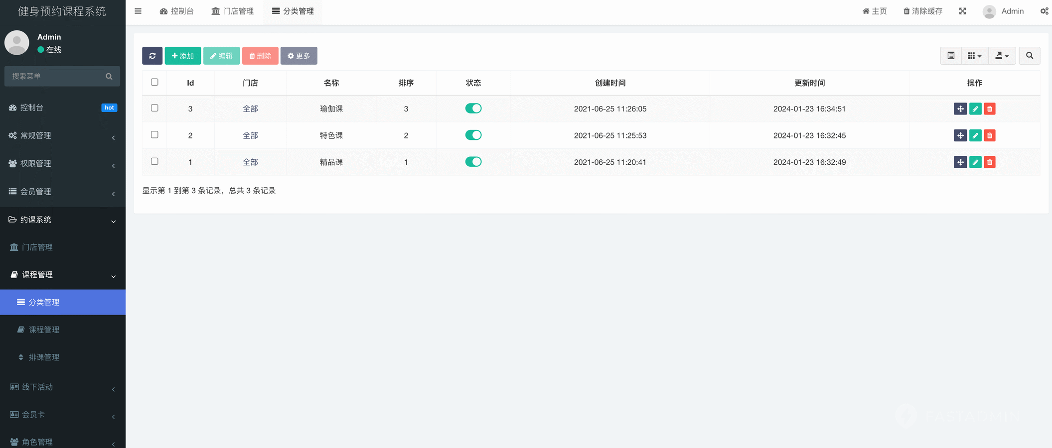Open the export data dropdown

pos(1002,56)
